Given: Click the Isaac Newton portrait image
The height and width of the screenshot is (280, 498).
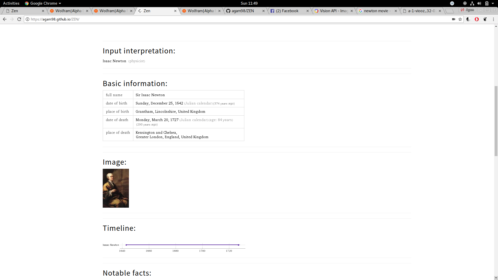Looking at the screenshot, I should tap(116, 188).
